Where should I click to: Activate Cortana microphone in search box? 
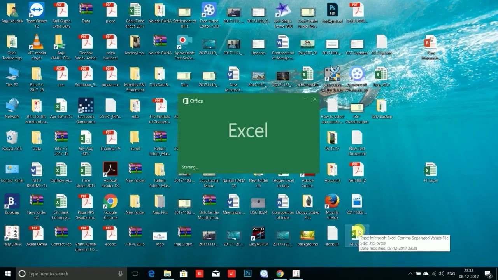tap(120, 274)
